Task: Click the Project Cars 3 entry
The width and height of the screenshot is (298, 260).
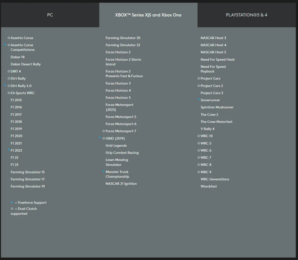Action: point(212,93)
